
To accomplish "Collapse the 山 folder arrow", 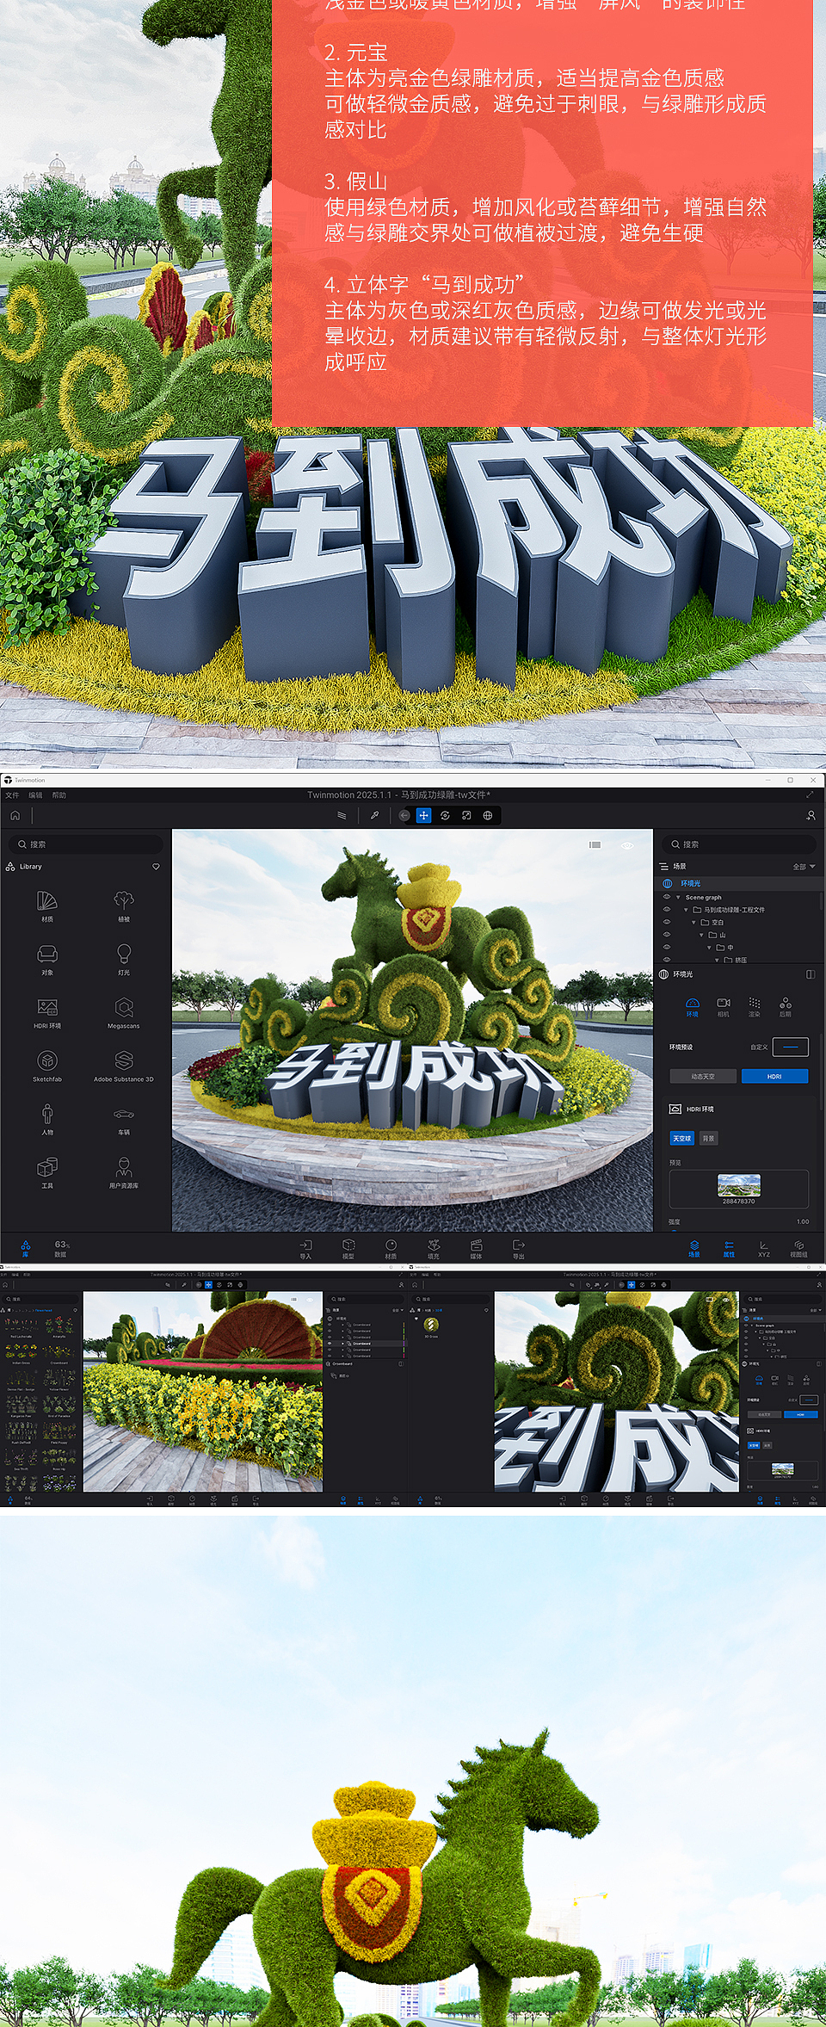I will pyautogui.click(x=701, y=935).
